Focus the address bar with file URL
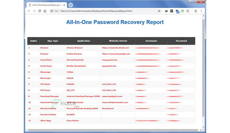 (96, 11)
